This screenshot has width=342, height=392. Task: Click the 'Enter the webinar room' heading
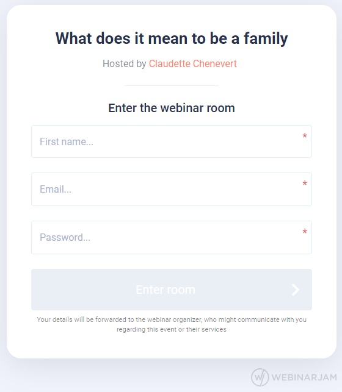click(172, 109)
